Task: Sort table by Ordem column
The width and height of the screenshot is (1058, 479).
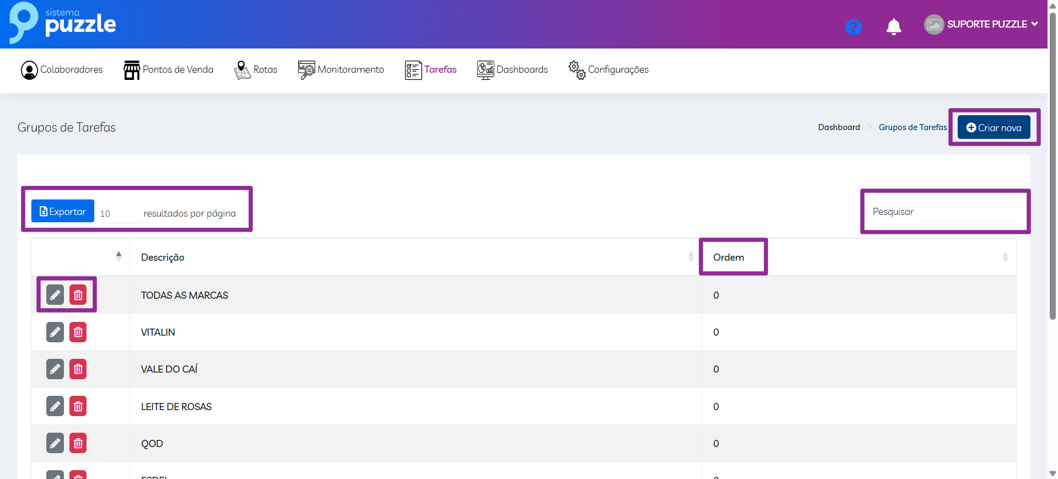Action: [x=728, y=257]
